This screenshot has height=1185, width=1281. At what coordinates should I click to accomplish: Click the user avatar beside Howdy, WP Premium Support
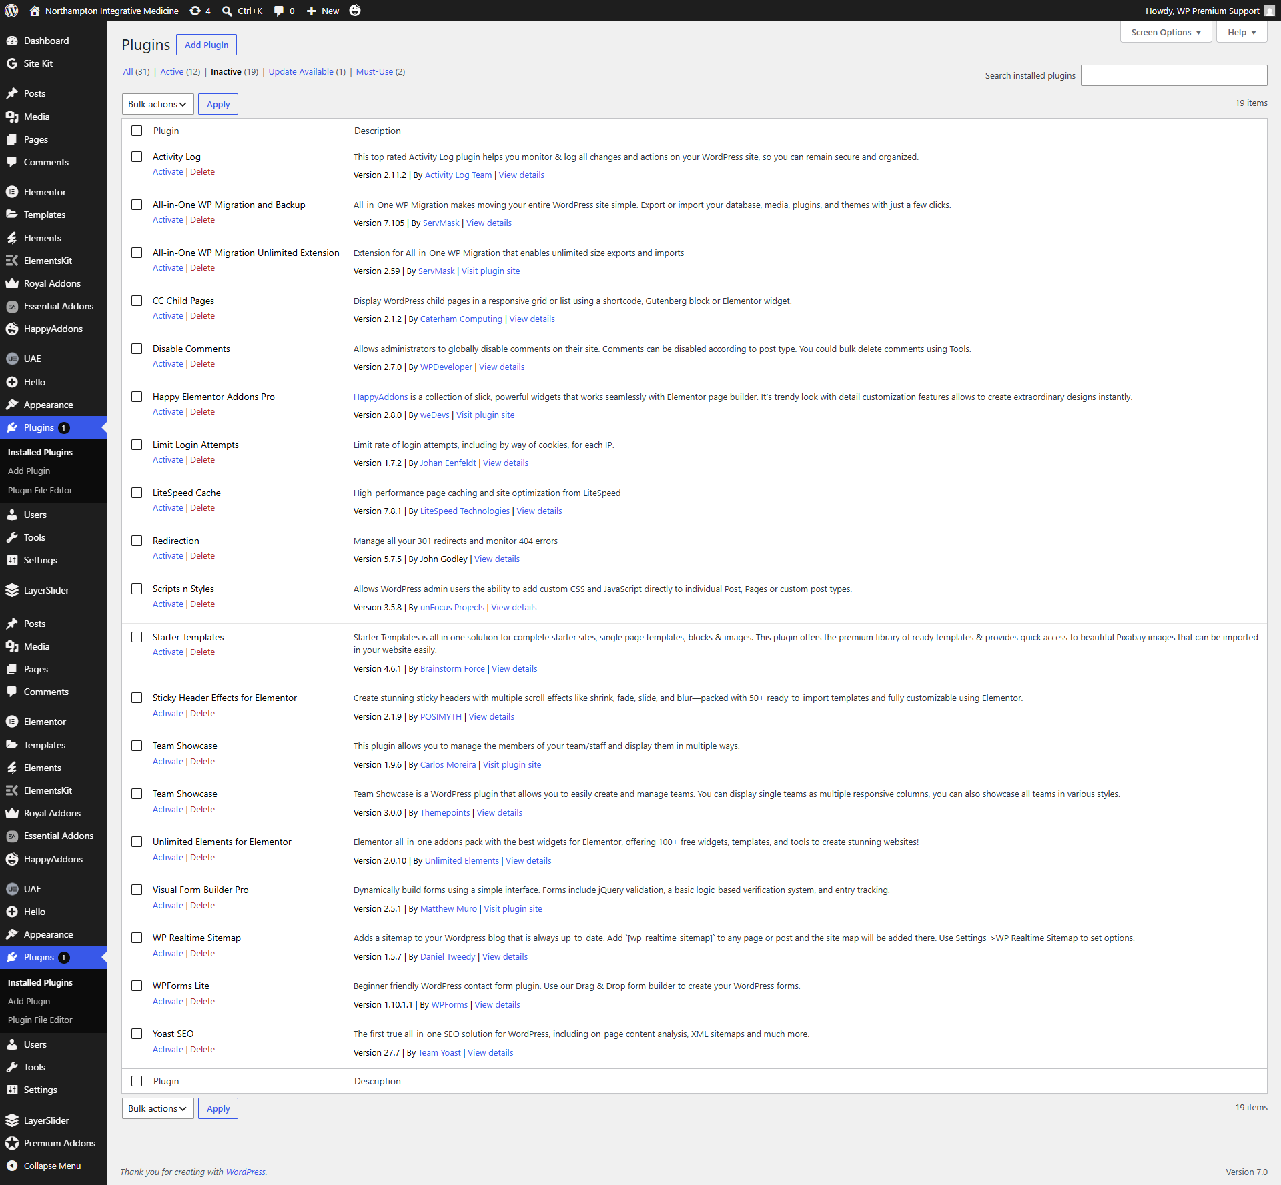point(1269,11)
